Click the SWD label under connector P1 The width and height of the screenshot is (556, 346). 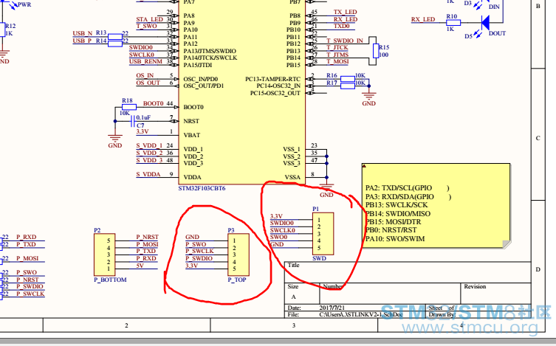(319, 258)
